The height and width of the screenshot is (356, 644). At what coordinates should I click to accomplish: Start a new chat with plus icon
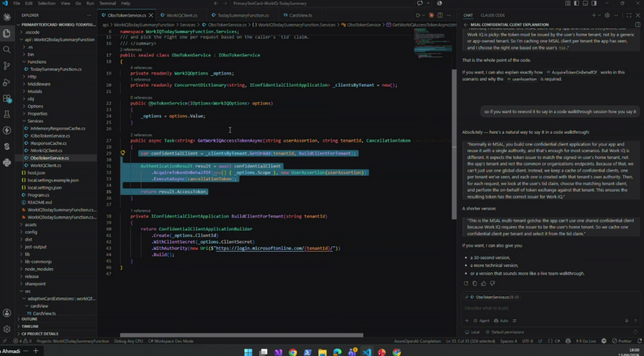click(x=594, y=15)
